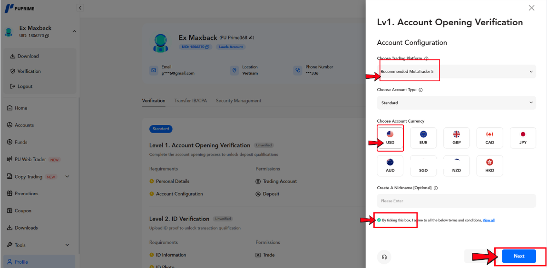Viewport: 547px width, 268px height.
Task: Select the GBP currency option
Action: click(x=456, y=138)
